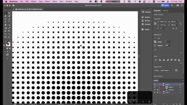This screenshot has height=105, width=187.
Task: Click the Stroke color swatch in Appearance
Action: 155,42
